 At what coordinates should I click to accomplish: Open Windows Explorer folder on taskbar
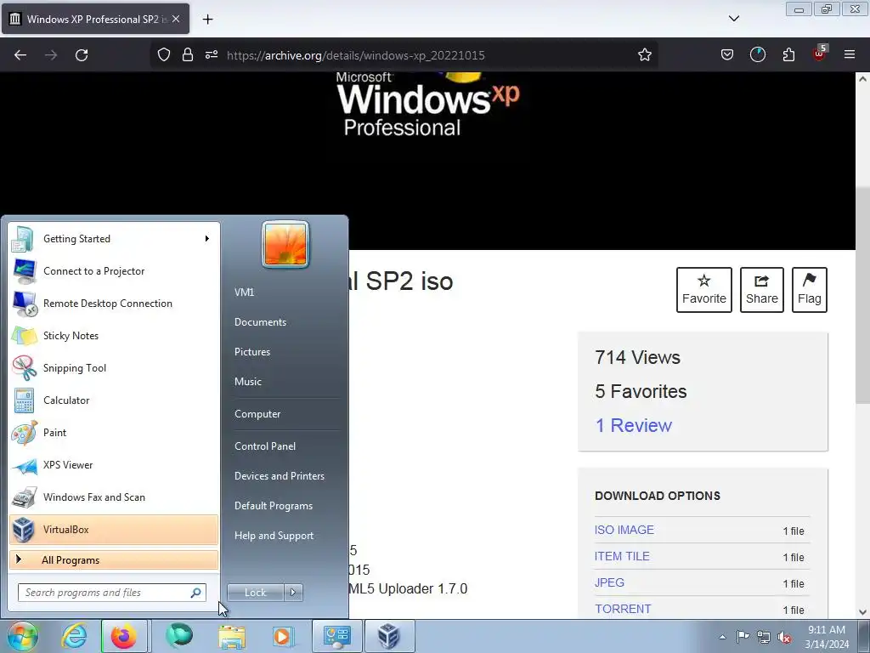[x=232, y=636]
